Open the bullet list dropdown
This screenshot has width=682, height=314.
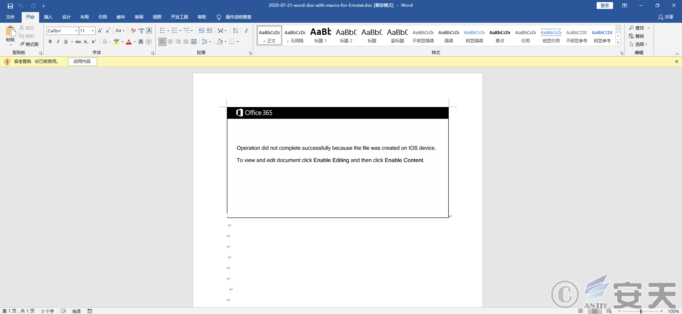point(168,31)
